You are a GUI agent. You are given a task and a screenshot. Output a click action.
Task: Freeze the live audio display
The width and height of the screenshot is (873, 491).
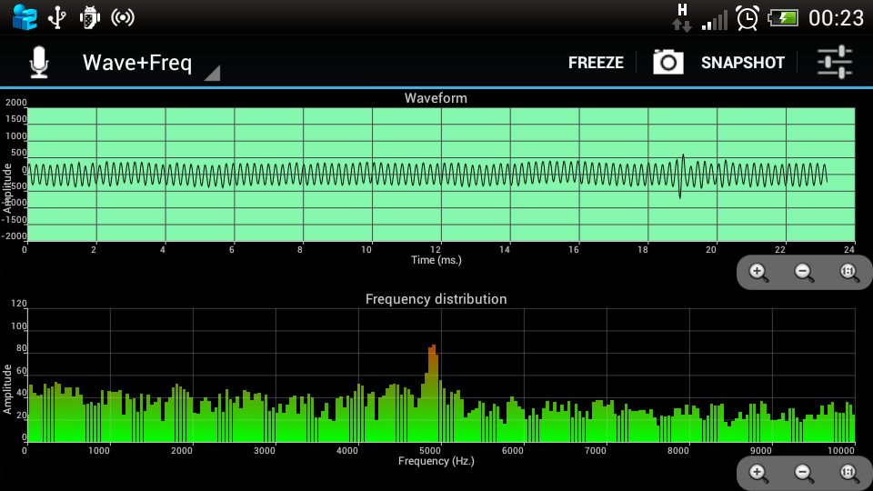(x=596, y=63)
